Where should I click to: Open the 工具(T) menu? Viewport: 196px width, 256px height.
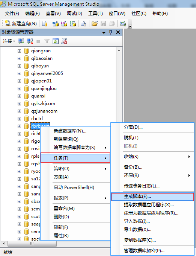(95, 14)
